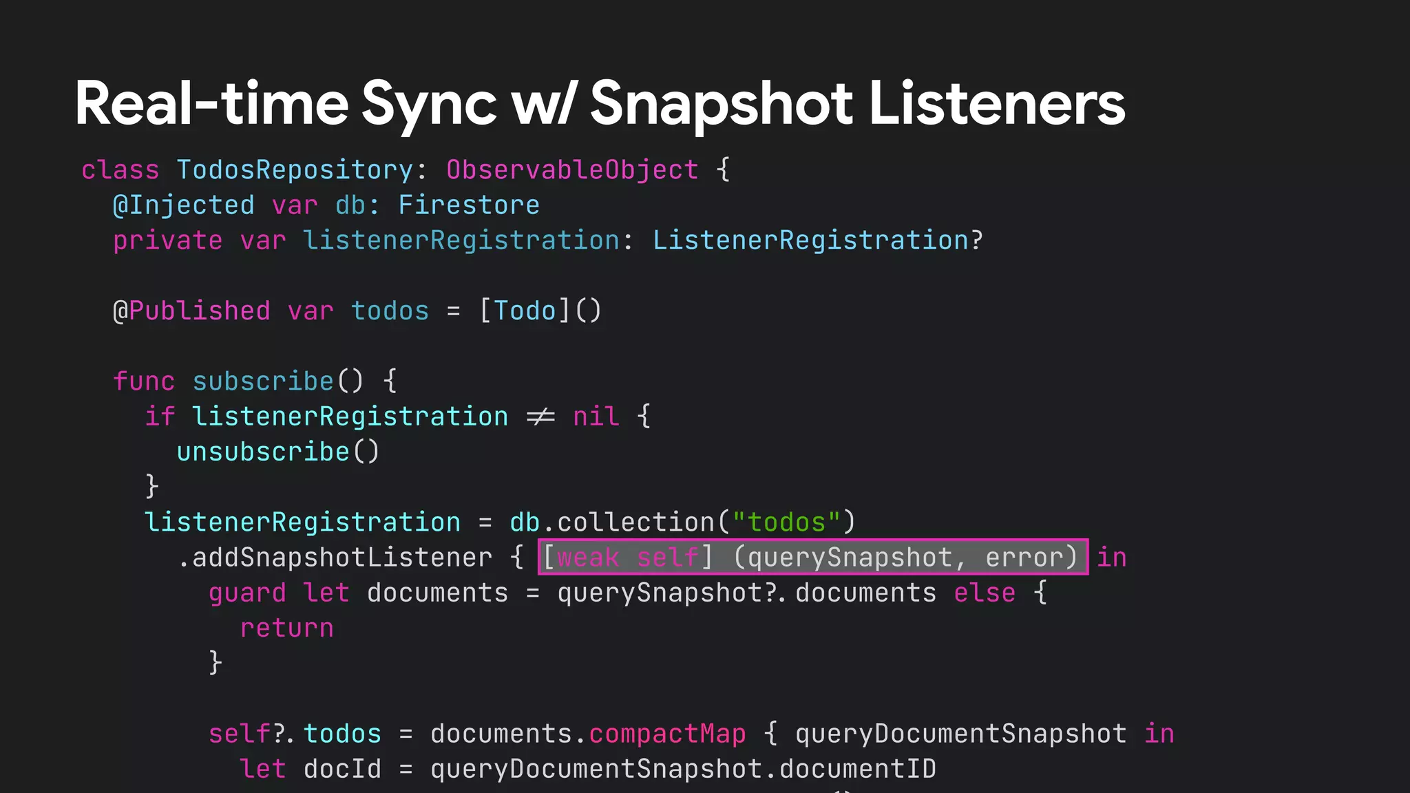This screenshot has height=793, width=1410.
Task: Click the '@Published' property wrapper
Action: tap(191, 311)
